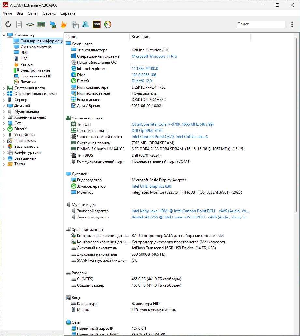The image size is (300, 336).
Task: Expand the Сеть tree node
Action: (x=4, y=123)
